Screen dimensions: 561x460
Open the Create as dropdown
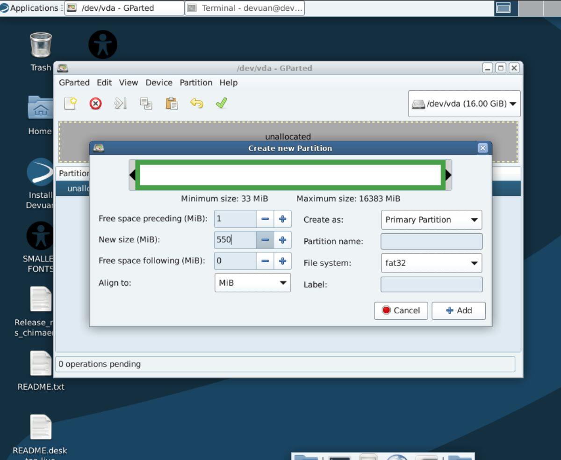tap(431, 220)
